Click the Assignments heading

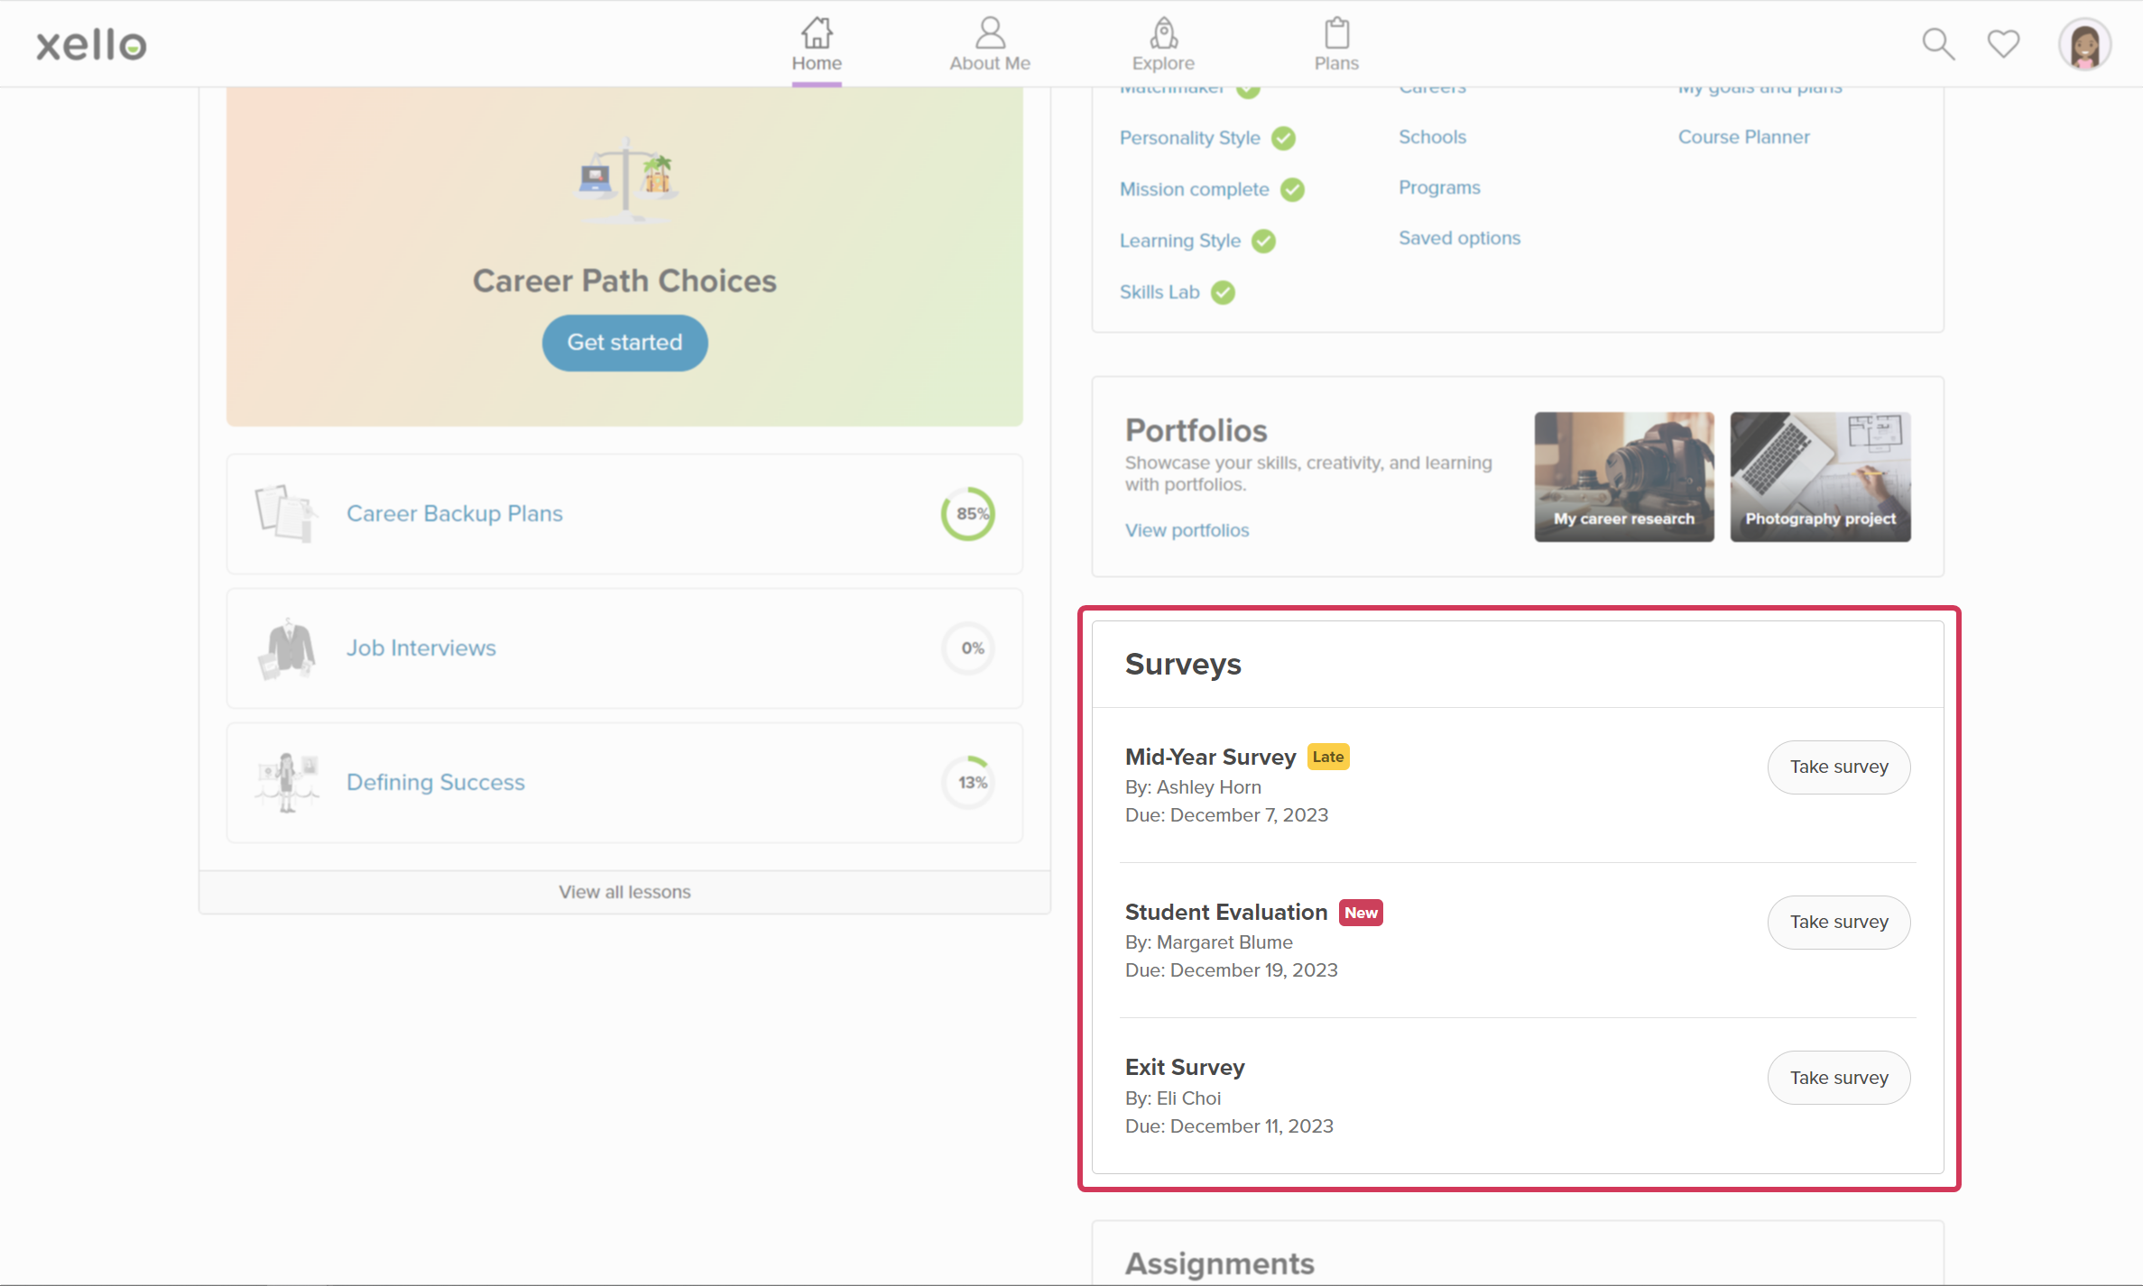tap(1219, 1263)
